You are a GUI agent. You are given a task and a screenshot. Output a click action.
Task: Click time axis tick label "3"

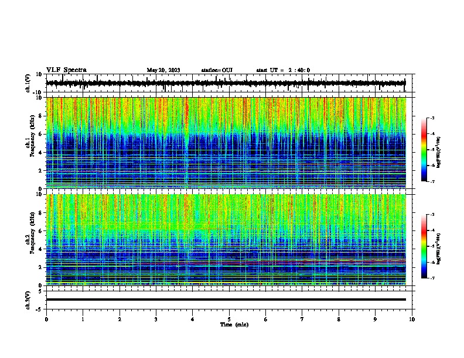click(x=156, y=319)
